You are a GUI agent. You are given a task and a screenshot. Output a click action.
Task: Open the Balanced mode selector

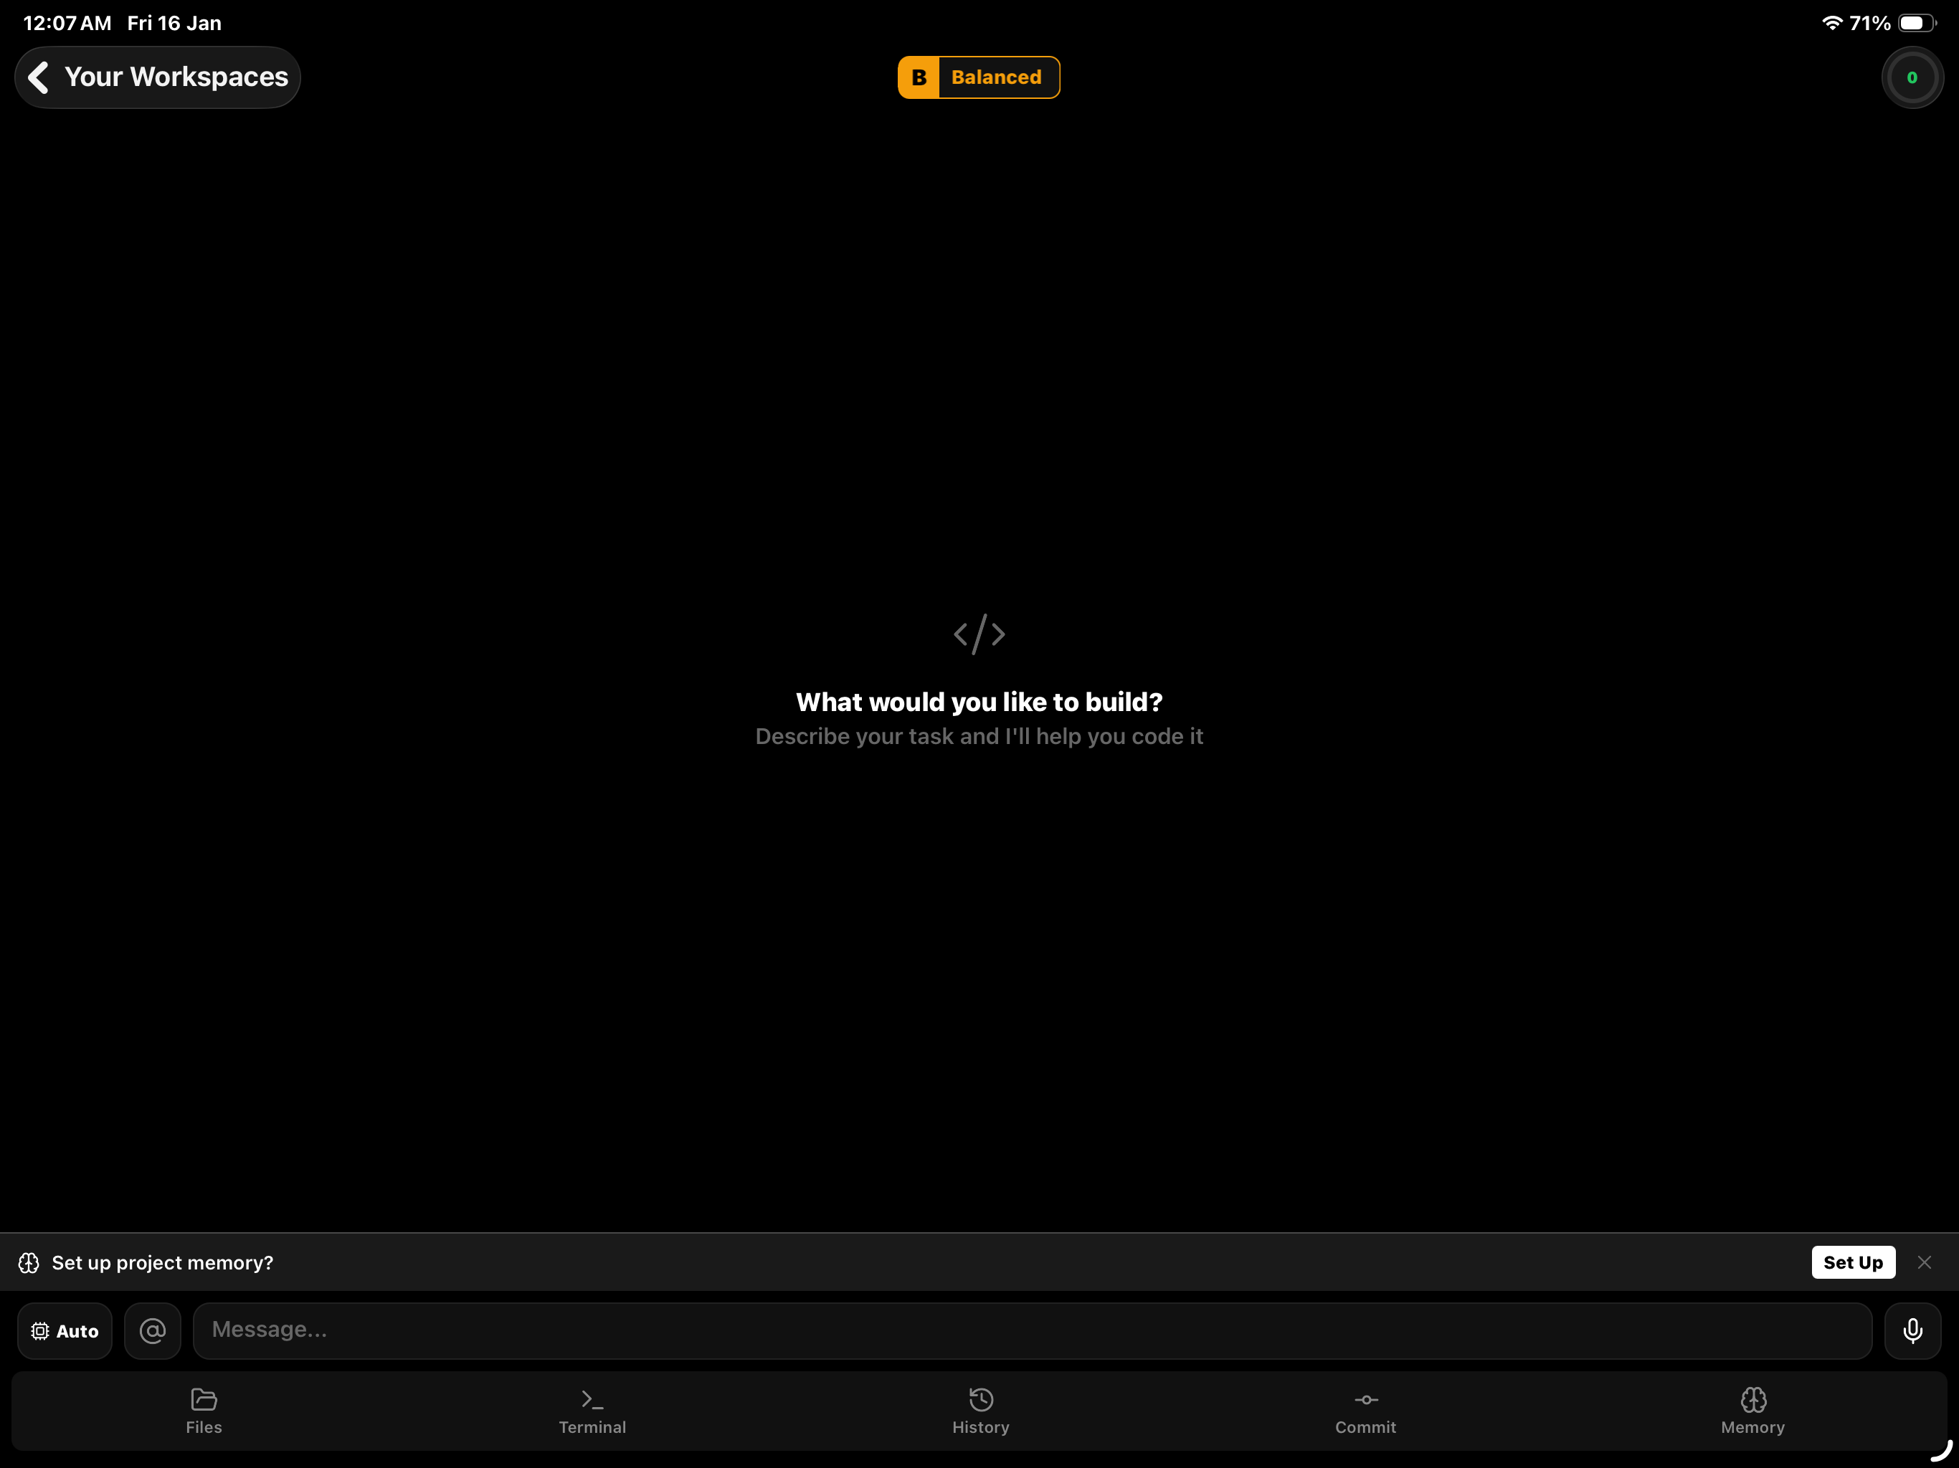tap(979, 77)
